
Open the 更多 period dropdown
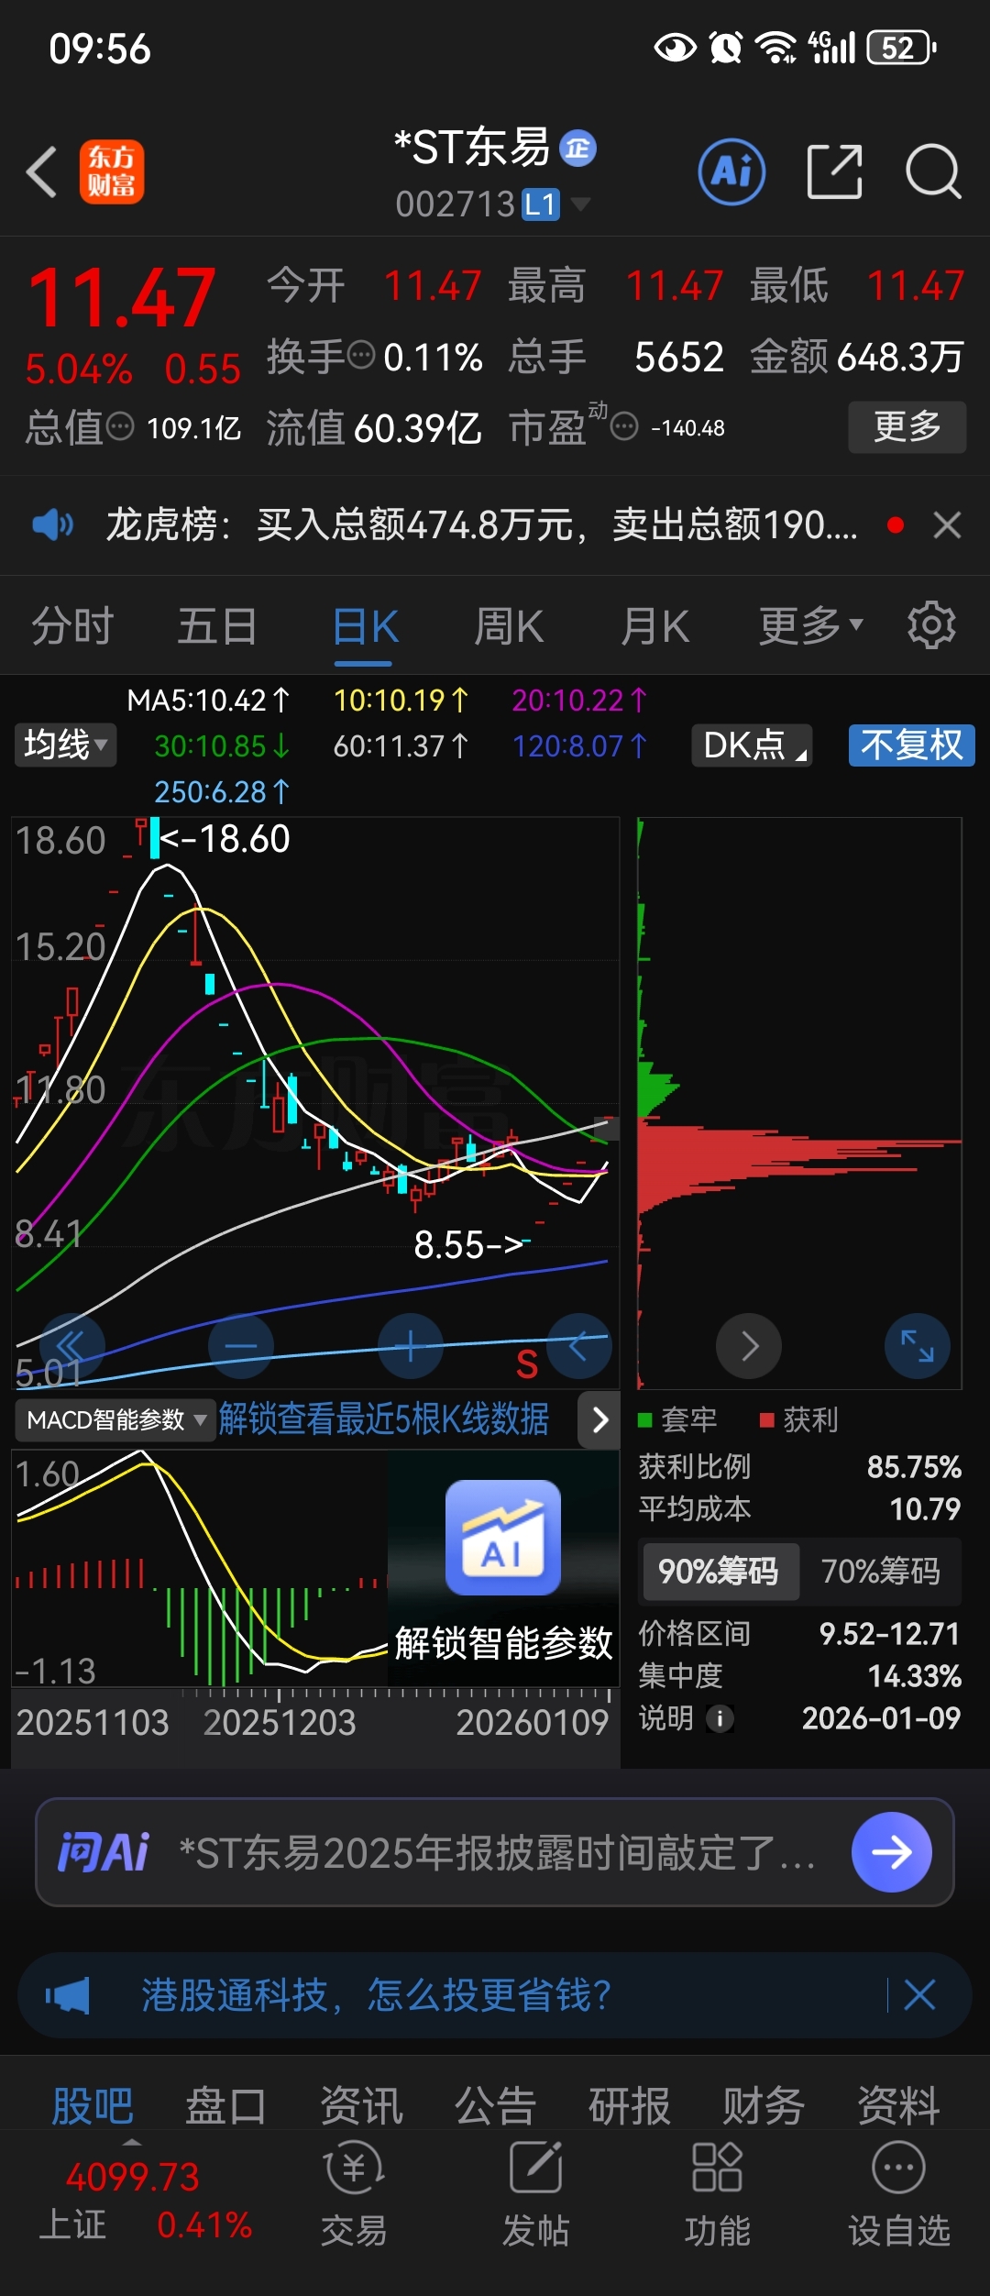(810, 625)
